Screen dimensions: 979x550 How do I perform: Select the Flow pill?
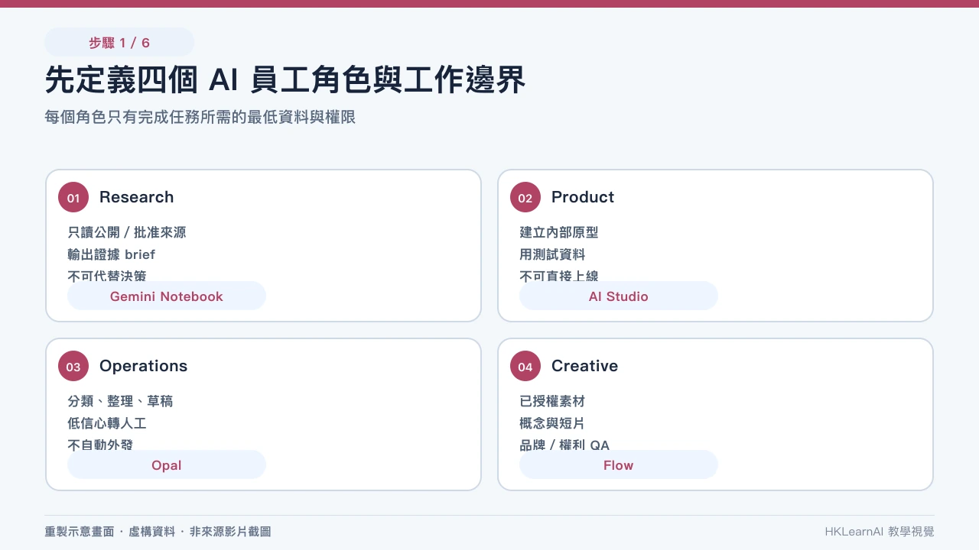point(619,464)
